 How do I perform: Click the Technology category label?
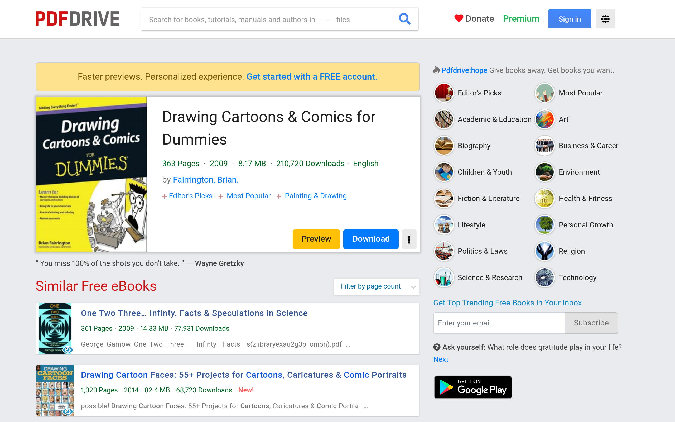(x=577, y=277)
